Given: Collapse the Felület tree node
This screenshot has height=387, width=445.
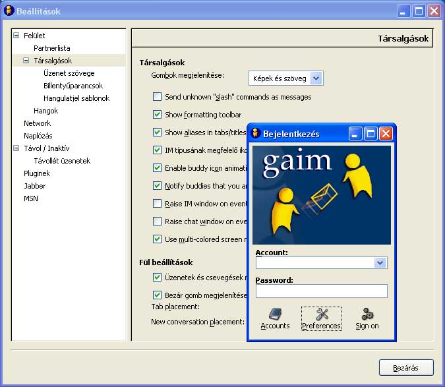Looking at the screenshot, I should (16, 36).
